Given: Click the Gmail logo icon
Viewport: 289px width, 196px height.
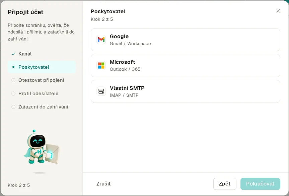Looking at the screenshot, I should tap(101, 39).
